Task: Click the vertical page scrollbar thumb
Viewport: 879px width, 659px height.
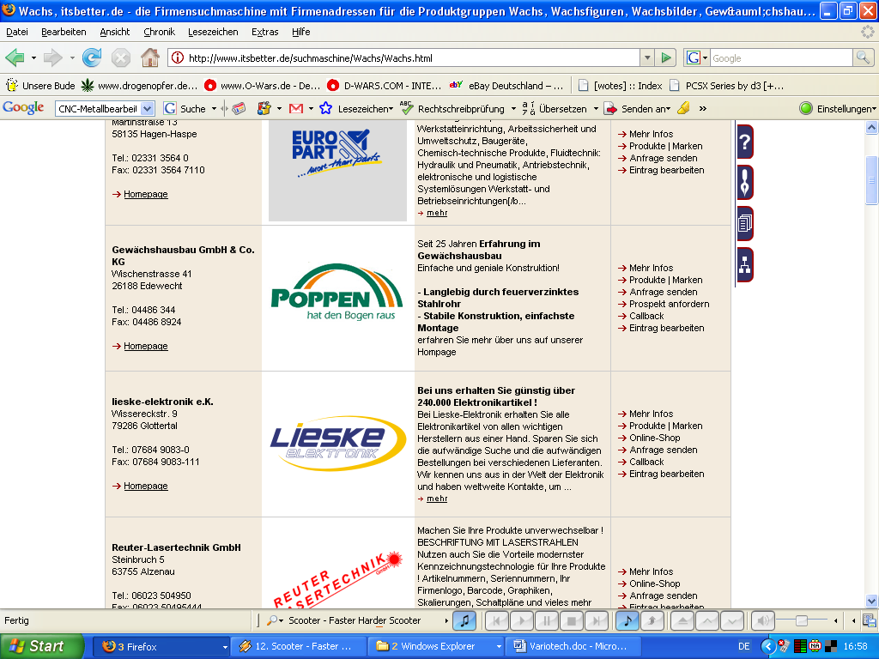Action: coord(871,180)
